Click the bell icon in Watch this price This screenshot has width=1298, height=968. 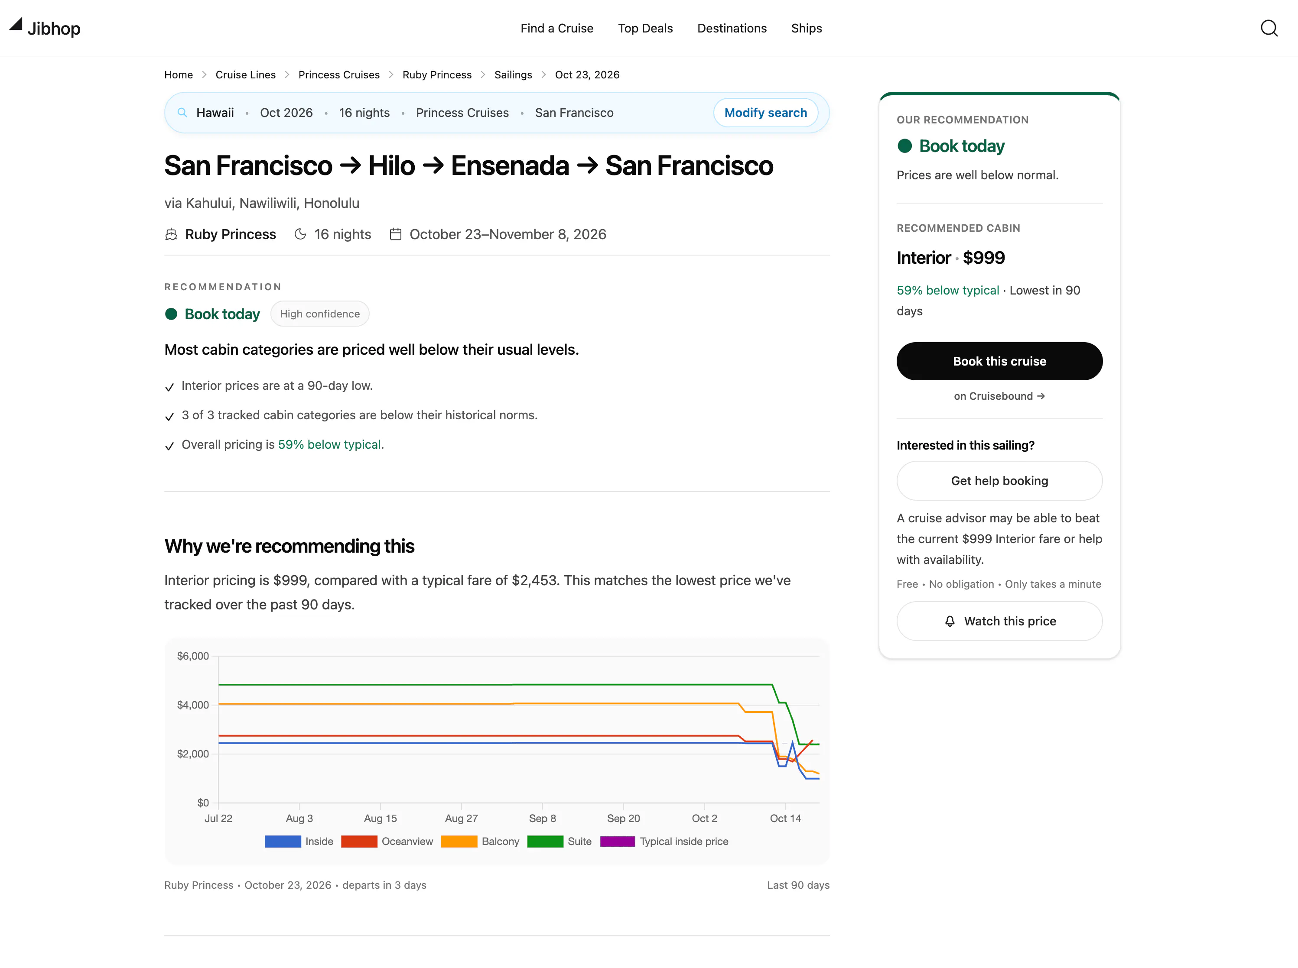(x=950, y=621)
